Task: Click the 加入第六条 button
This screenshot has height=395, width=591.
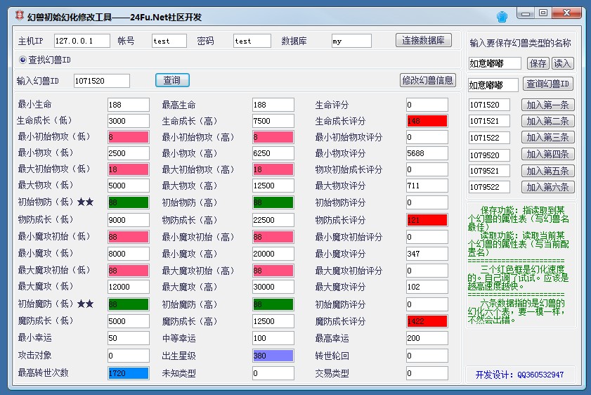Action: tap(548, 187)
